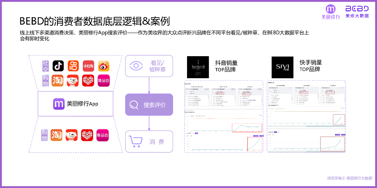Click the 看见/被种草 text
This screenshot has width=377, height=188.
[158, 66]
